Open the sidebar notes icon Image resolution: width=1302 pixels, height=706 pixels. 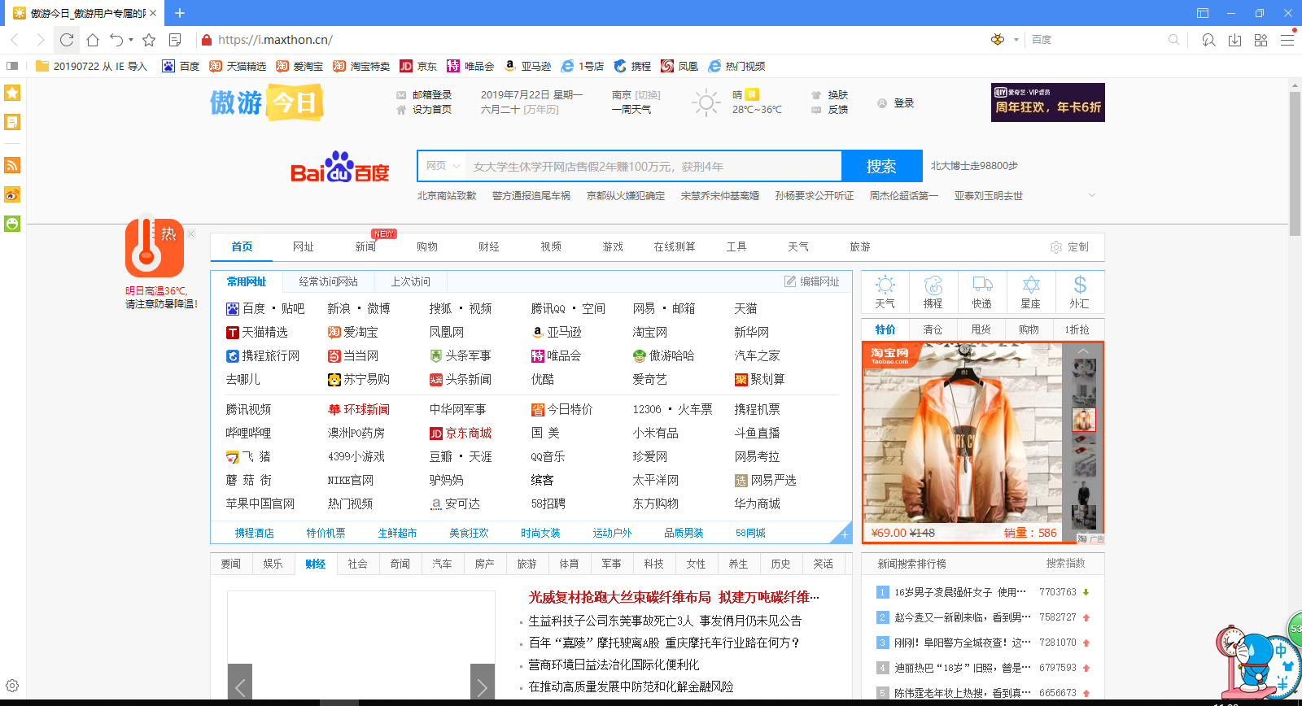point(12,122)
